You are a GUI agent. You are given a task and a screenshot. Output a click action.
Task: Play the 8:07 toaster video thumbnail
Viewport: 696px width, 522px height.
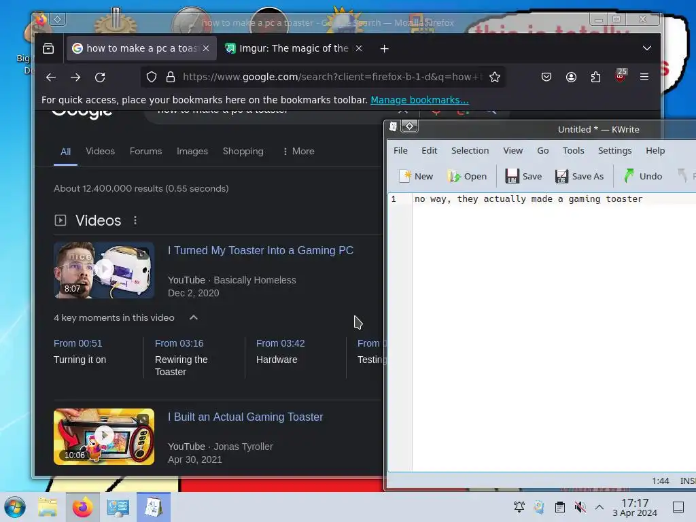coord(104,270)
